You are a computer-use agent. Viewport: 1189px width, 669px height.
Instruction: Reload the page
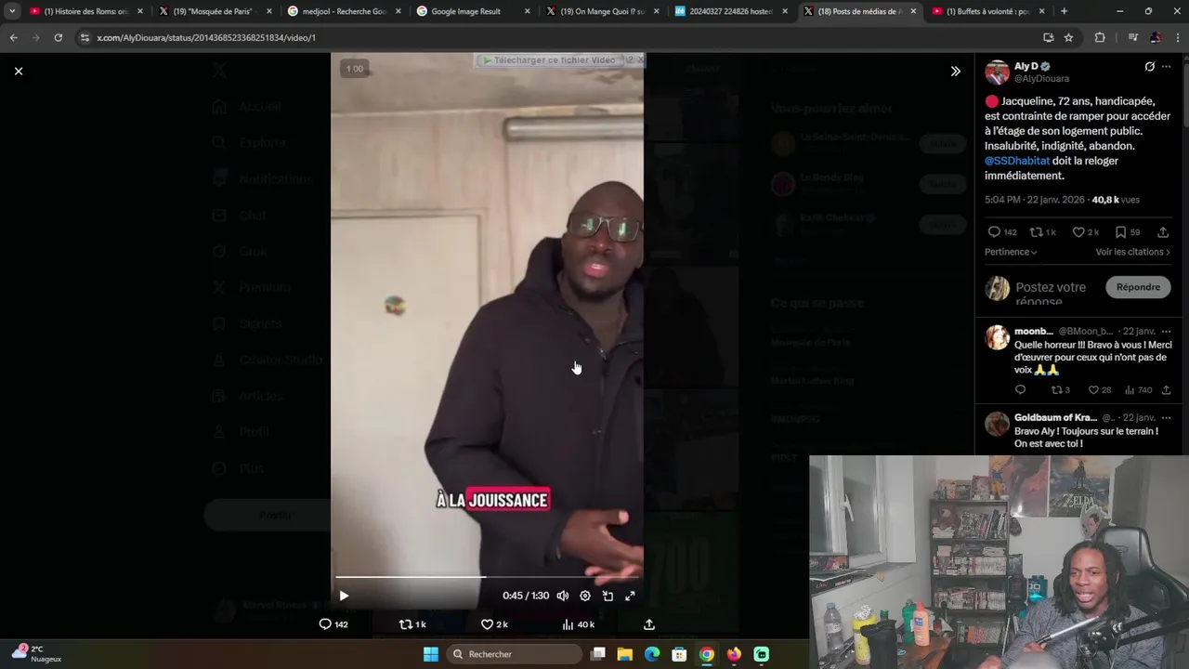(58, 37)
